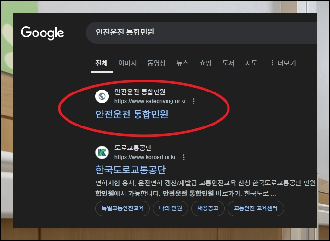Open the 쇼핑 tab
The height and width of the screenshot is (241, 330).
click(205, 63)
